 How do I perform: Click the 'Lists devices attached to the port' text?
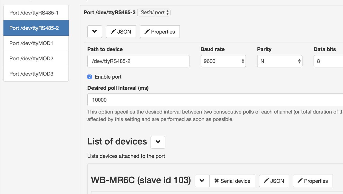[x=126, y=156]
